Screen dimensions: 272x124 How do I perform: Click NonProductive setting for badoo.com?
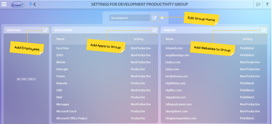tap(250, 62)
